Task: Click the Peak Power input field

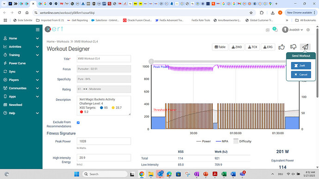Action: pyautogui.click(x=104, y=141)
